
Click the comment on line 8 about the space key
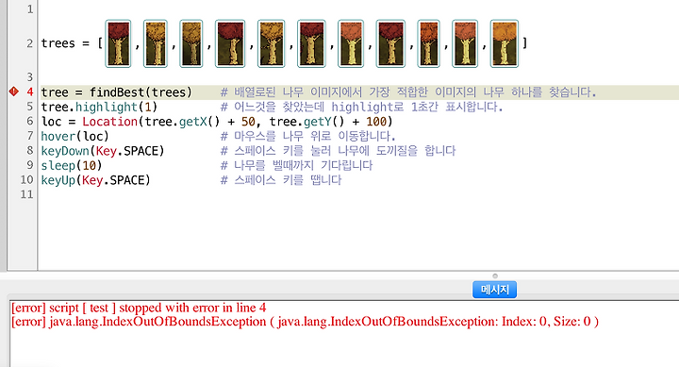click(x=339, y=151)
